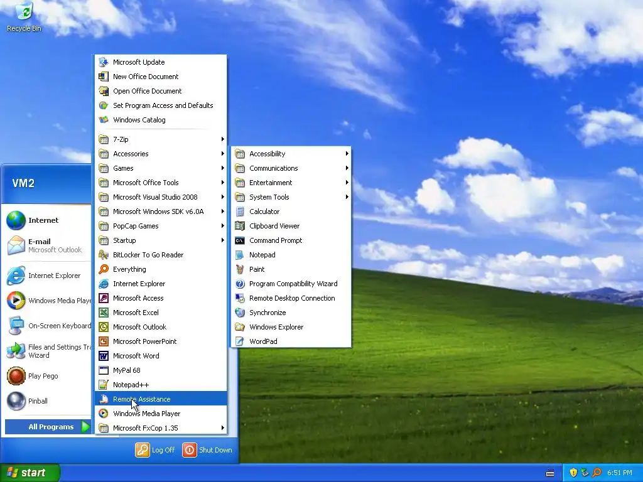The image size is (643, 482).
Task: Click the Command Prompt icon
Action: [x=240, y=240]
